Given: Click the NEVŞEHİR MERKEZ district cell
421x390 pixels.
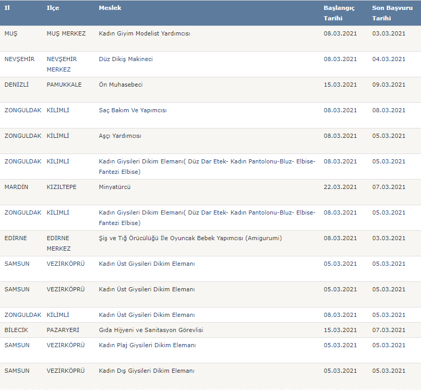Looking at the screenshot, I should (x=62, y=64).
